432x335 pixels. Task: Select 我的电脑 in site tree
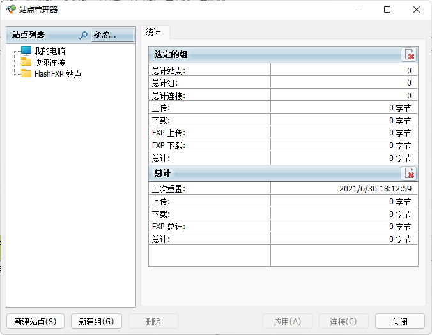pyautogui.click(x=50, y=51)
